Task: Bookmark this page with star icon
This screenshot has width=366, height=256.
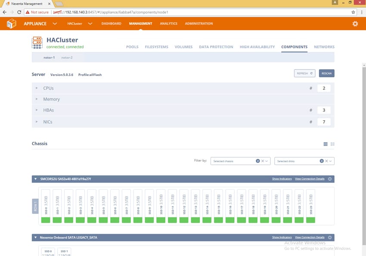Action: 353,12
